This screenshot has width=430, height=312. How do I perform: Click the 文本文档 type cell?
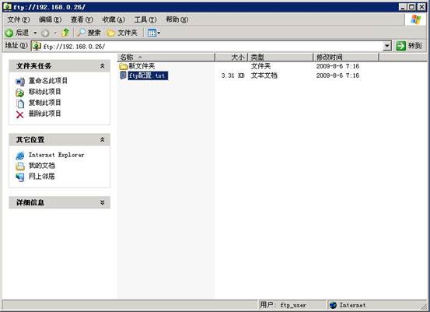(x=264, y=75)
